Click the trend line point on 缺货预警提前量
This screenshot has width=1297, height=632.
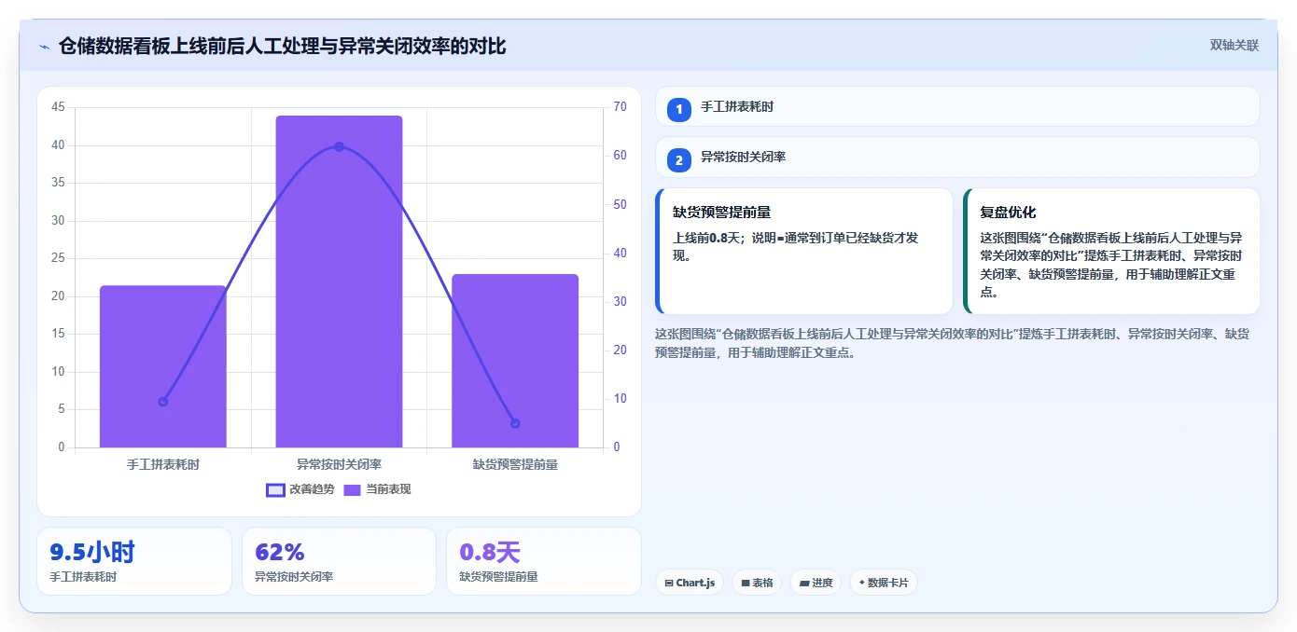tap(515, 423)
